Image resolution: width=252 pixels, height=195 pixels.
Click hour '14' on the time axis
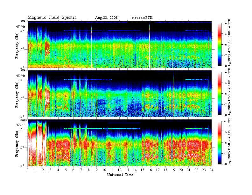(135, 170)
